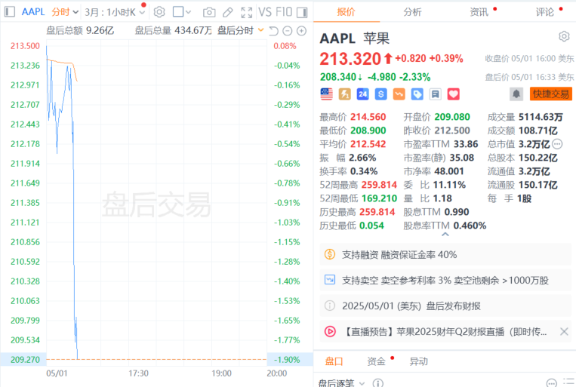Expand the 盘后分时 dropdown

pos(241,30)
